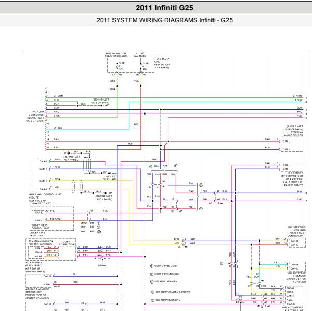This screenshot has height=311, width=312.
Task: Click the "WHT" wire label
Action: coord(192,243)
